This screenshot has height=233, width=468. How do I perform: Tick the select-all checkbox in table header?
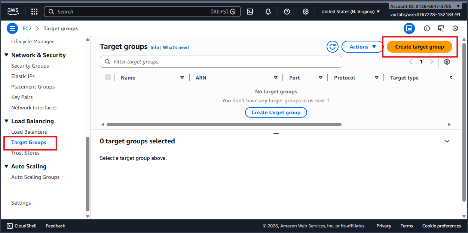[108, 77]
